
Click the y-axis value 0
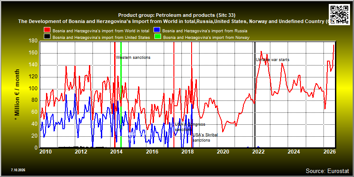click(x=35, y=148)
